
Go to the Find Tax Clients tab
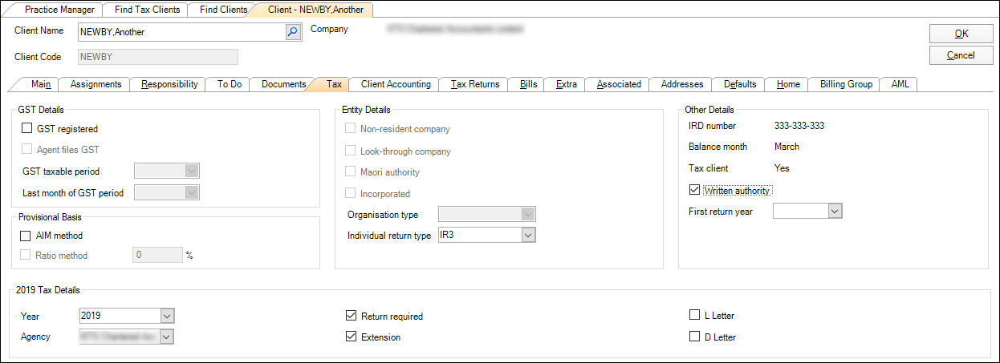[x=147, y=10]
